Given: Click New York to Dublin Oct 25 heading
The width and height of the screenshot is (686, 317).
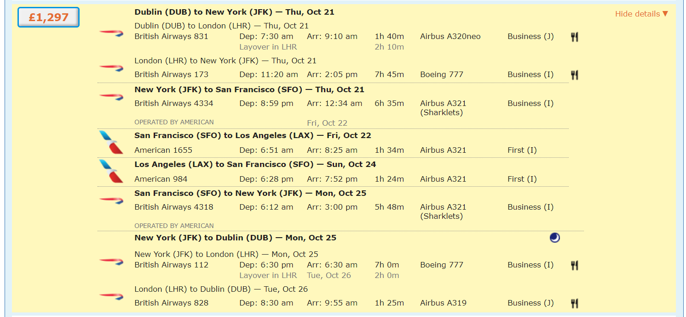Looking at the screenshot, I should [235, 238].
